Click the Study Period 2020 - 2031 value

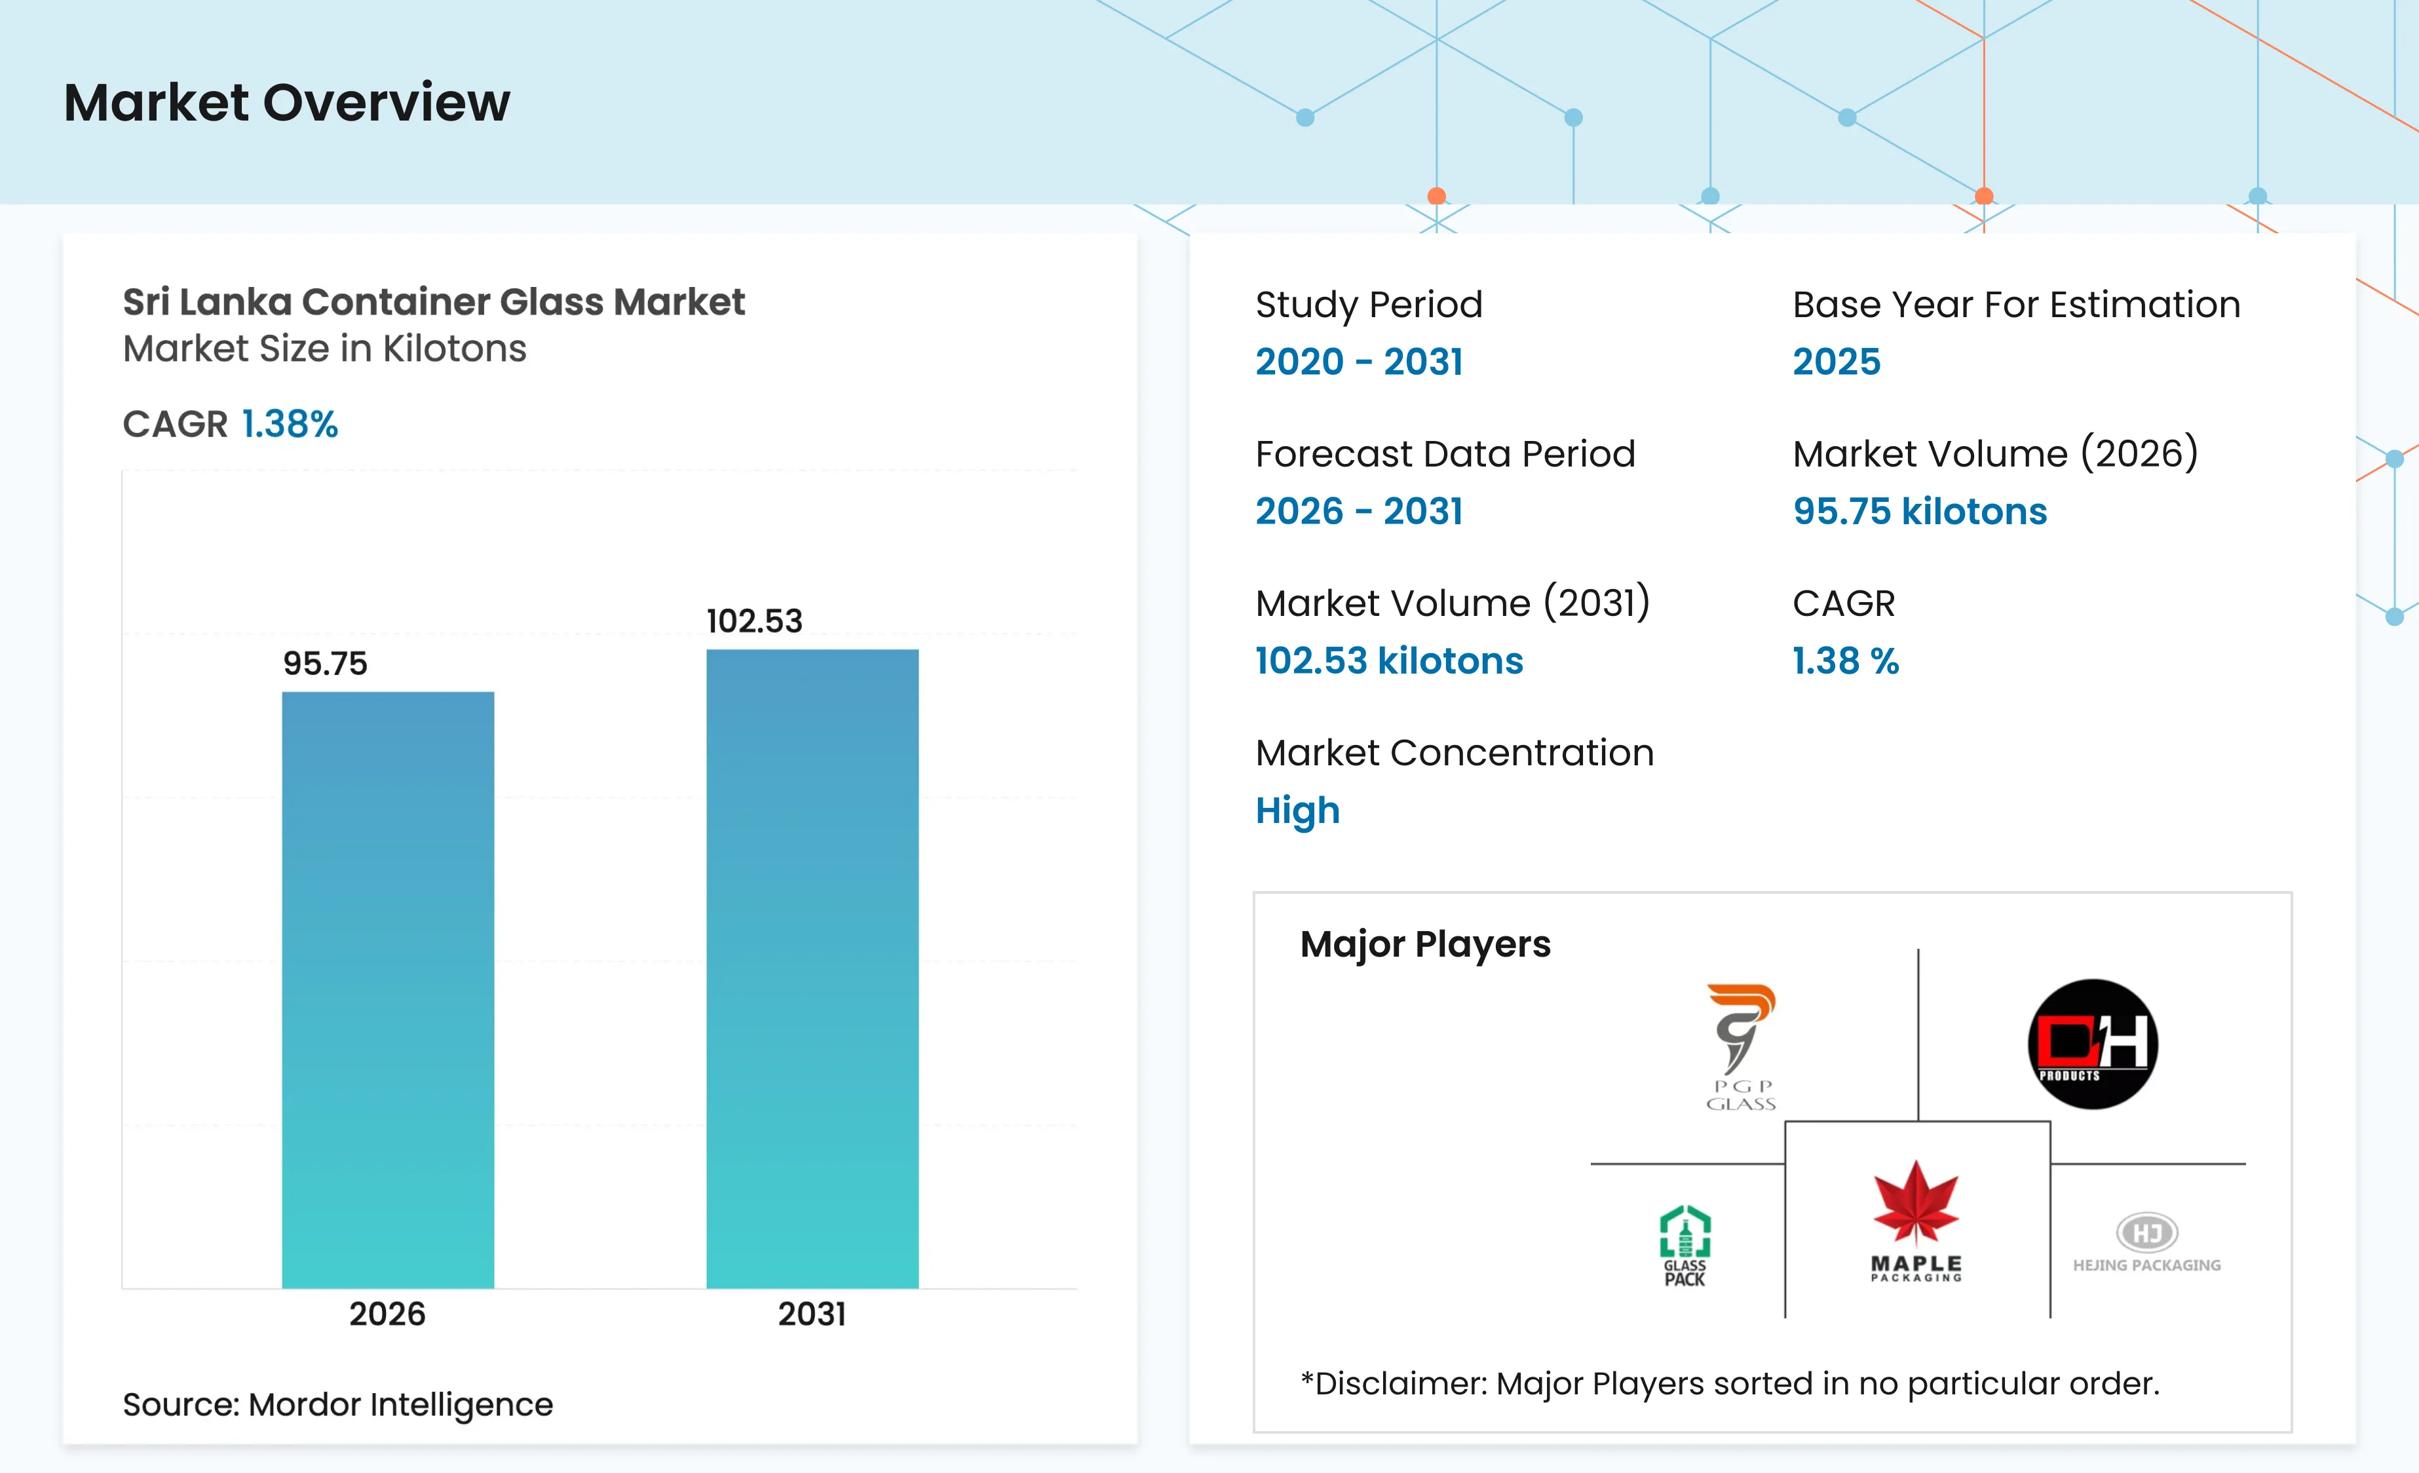1359,362
